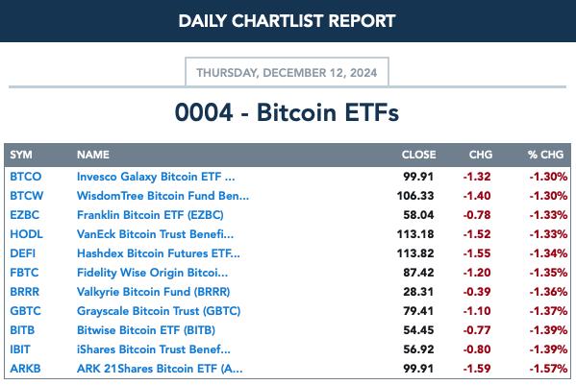Open the Invesco Galaxy Bitcoin ETF link
This screenshot has width=576, height=385.
[x=156, y=177]
